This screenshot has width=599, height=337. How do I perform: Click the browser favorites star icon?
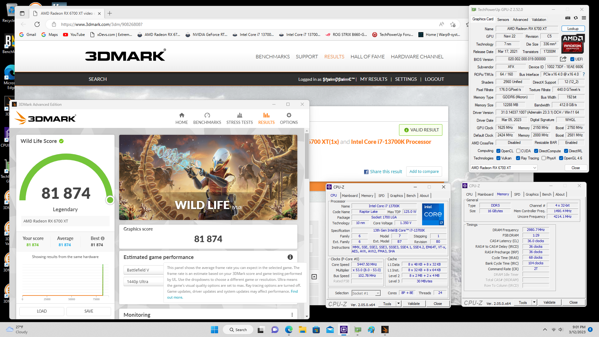pos(453,24)
